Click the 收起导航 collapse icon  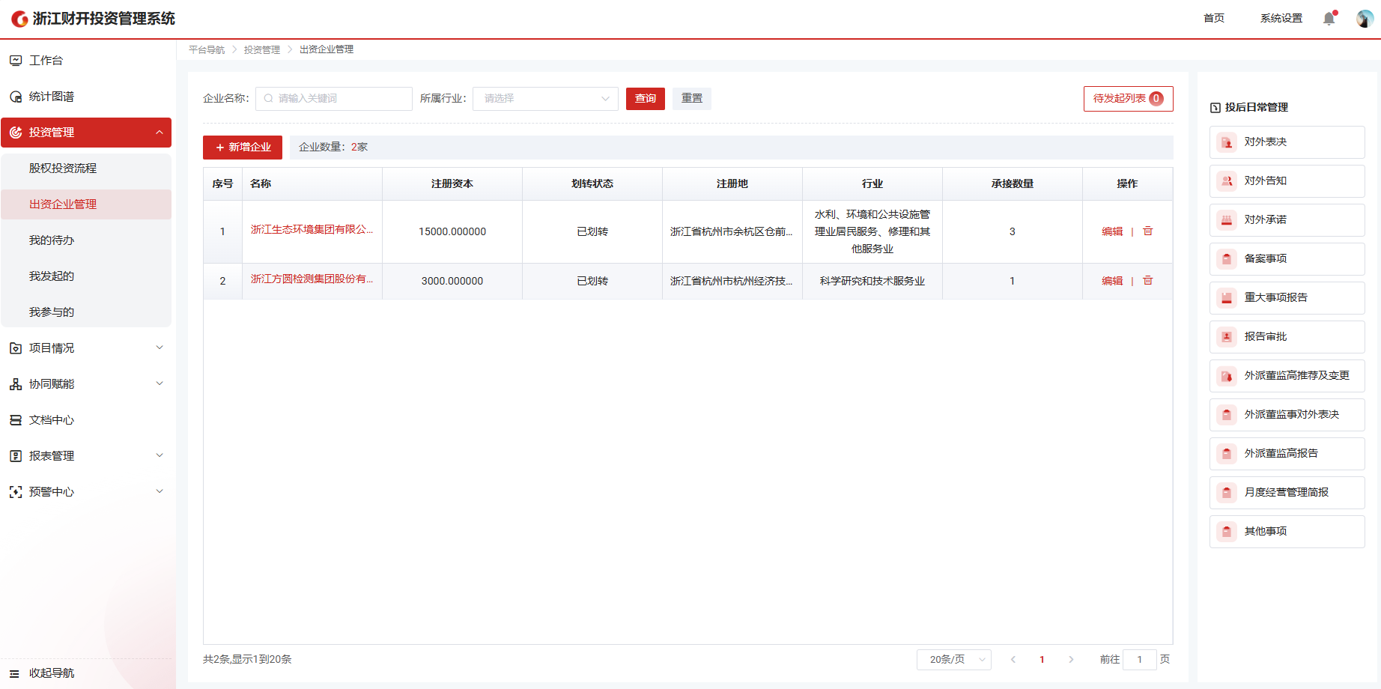[14, 673]
